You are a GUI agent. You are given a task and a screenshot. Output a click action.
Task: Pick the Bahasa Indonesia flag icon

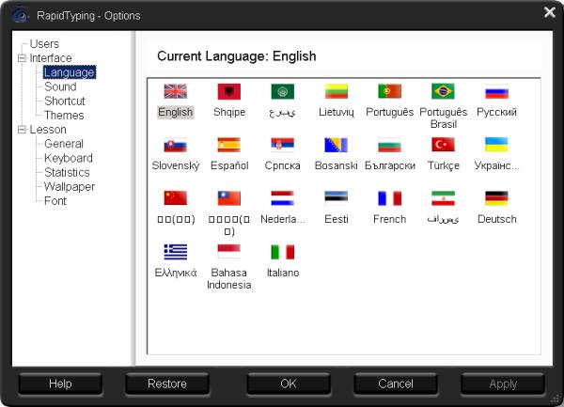point(229,252)
